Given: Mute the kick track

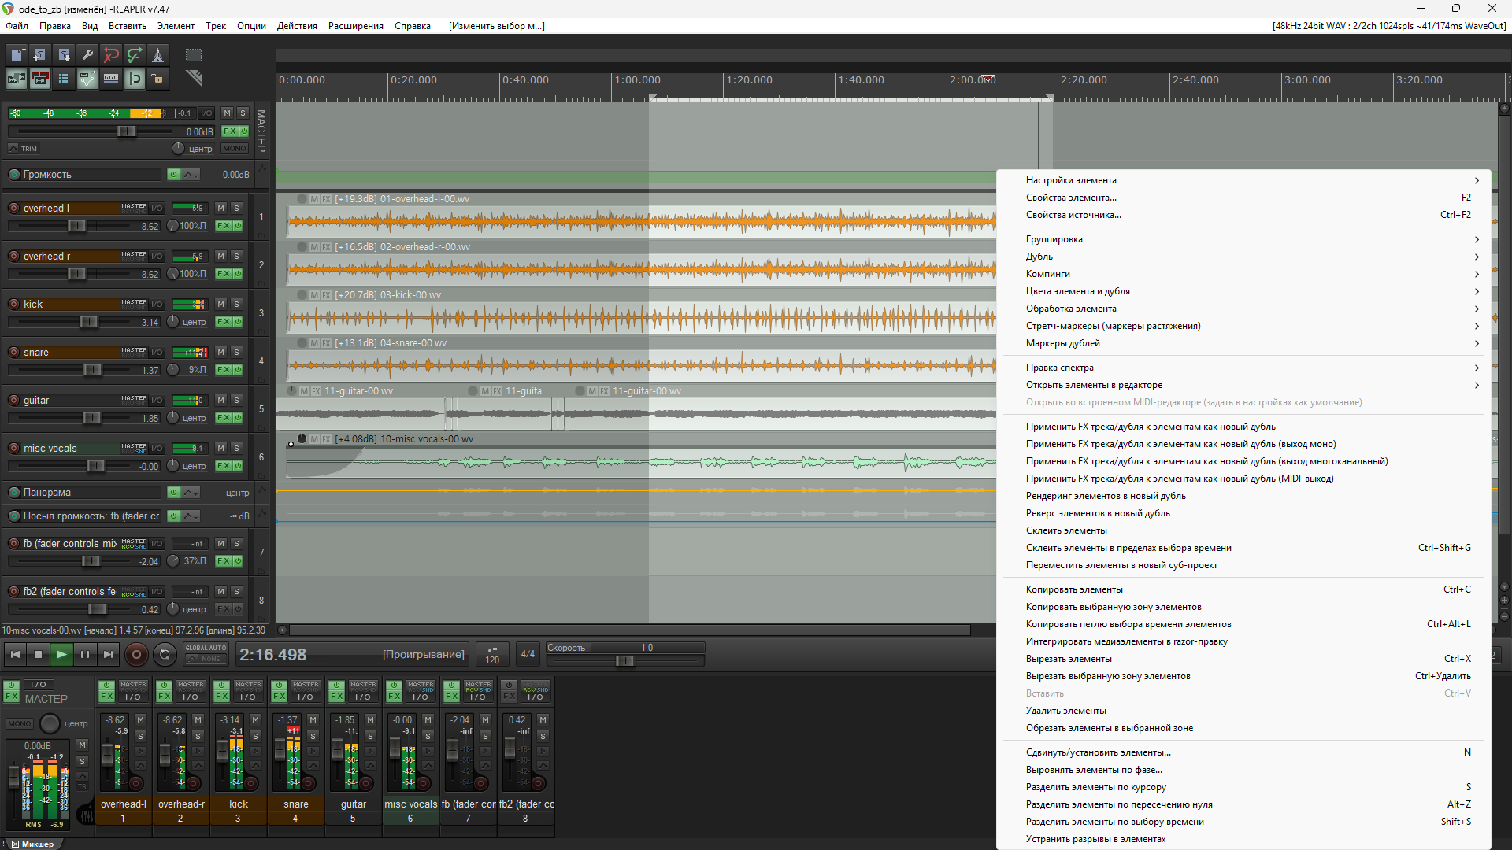Looking at the screenshot, I should [221, 305].
